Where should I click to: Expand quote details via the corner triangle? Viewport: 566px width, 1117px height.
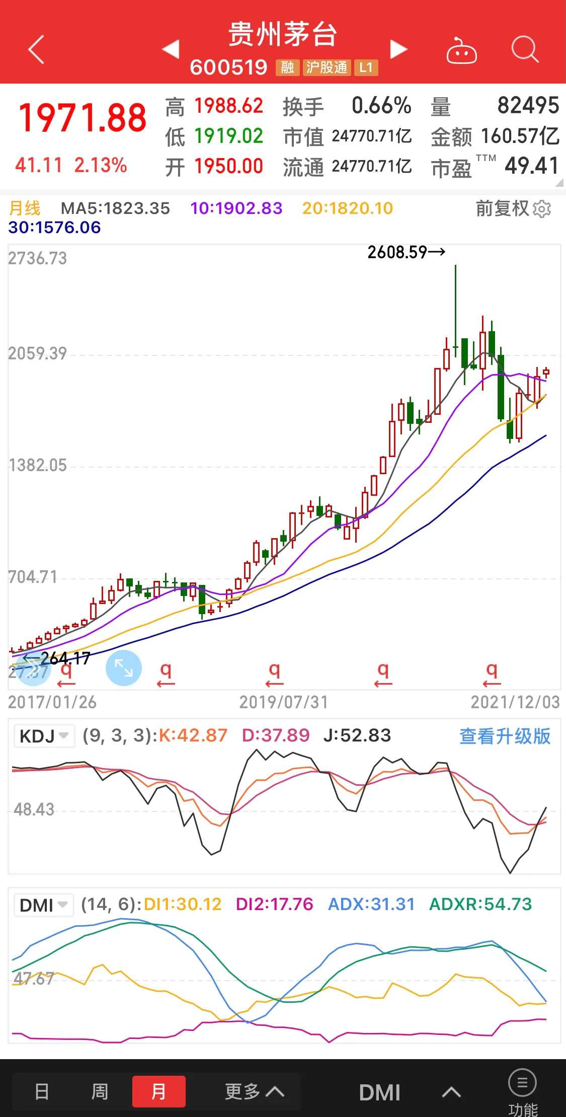point(559,183)
